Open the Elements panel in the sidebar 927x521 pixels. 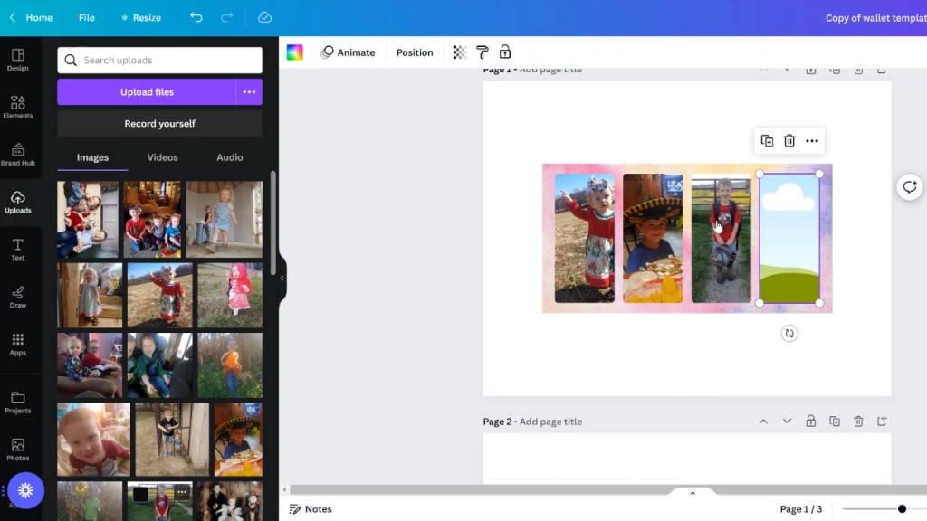[x=18, y=107]
